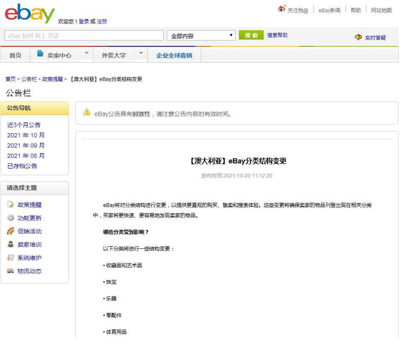Click the 乐器 list item
Screen dimensions: 403x351
point(111,299)
